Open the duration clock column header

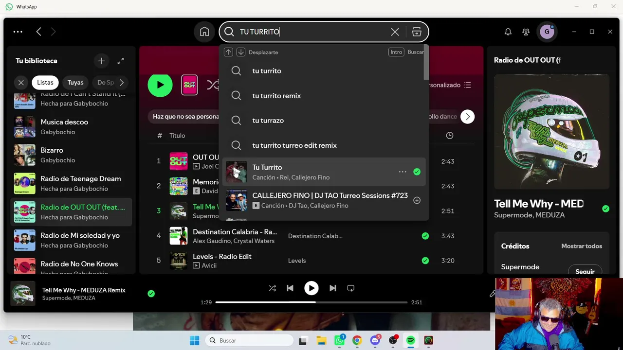pyautogui.click(x=449, y=136)
